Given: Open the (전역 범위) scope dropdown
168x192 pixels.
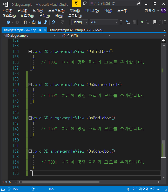Looking at the screenshot, I should point(84,36).
